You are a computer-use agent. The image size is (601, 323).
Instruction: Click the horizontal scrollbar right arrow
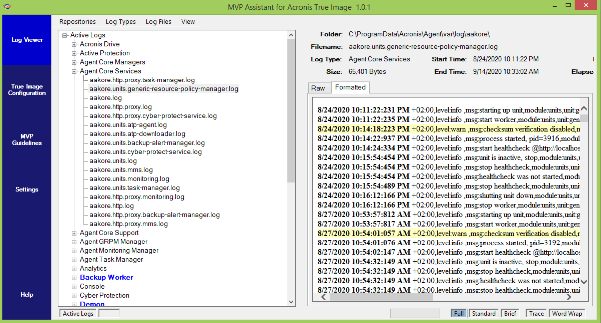(x=569, y=297)
